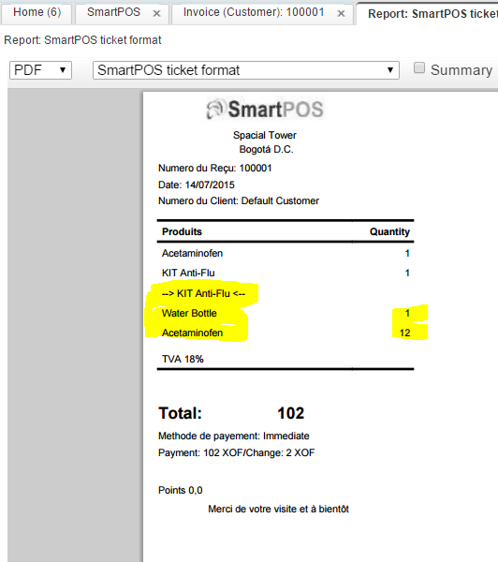Click 'Payment: 102 XOF/Change: 2 XOF' line
Image resolution: width=498 pixels, height=562 pixels.
(237, 453)
